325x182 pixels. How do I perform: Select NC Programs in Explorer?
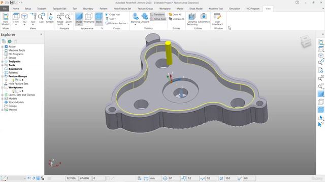pos(16,54)
